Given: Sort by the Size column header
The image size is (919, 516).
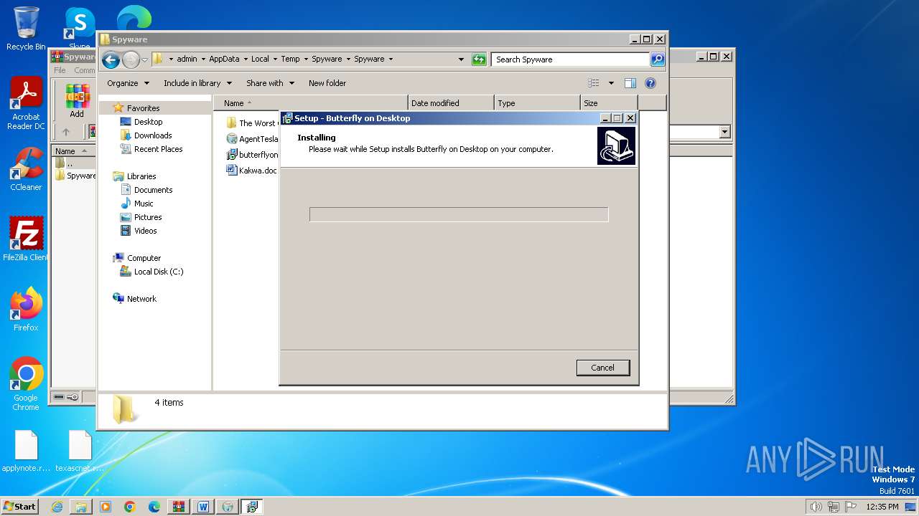Looking at the screenshot, I should 609,103.
